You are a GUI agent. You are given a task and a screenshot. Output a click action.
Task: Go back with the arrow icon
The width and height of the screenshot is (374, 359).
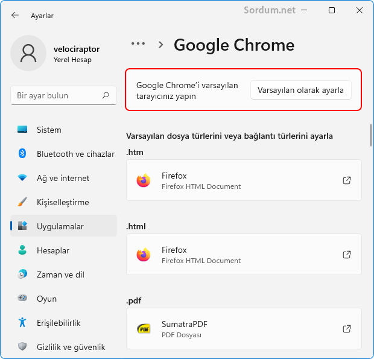[15, 15]
